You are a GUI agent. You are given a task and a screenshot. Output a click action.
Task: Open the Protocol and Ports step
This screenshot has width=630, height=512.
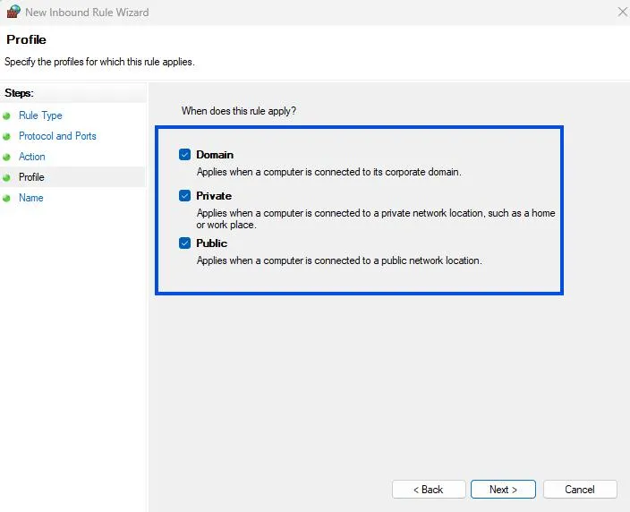57,136
